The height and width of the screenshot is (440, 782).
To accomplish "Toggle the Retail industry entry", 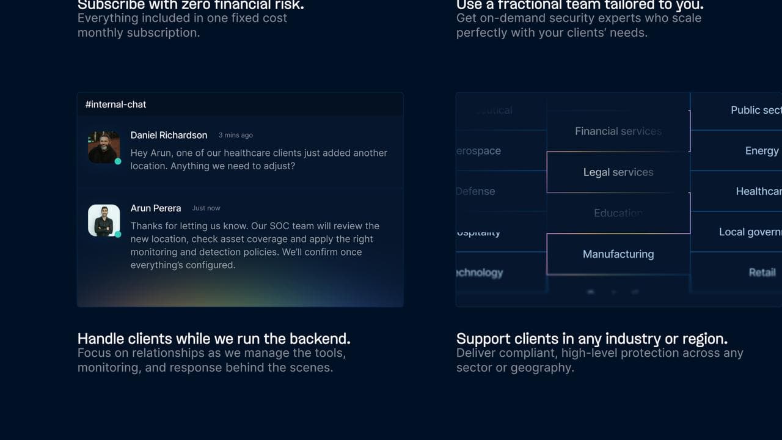I will tap(762, 273).
